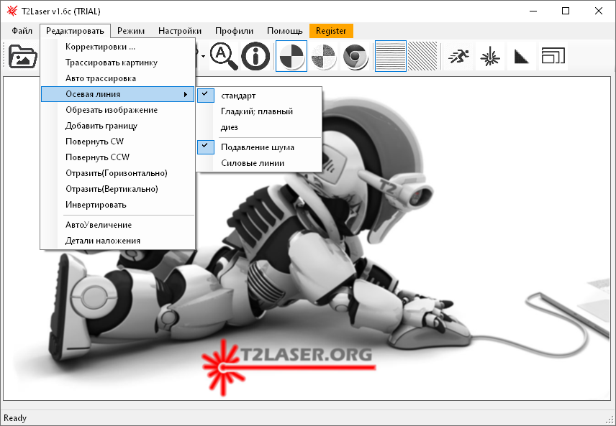Enable Силовые линии option
Screen dimensions: 616x426
pyautogui.click(x=259, y=163)
